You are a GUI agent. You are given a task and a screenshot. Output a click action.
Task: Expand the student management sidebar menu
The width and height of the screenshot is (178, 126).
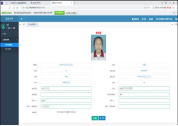(9, 40)
